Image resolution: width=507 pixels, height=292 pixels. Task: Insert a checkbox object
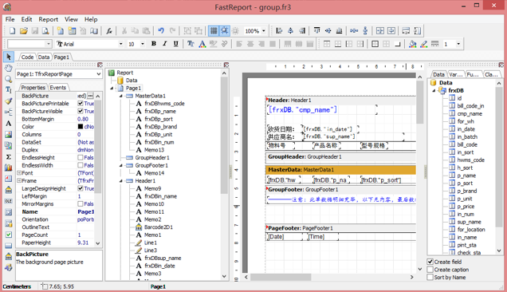pyautogui.click(x=9, y=235)
